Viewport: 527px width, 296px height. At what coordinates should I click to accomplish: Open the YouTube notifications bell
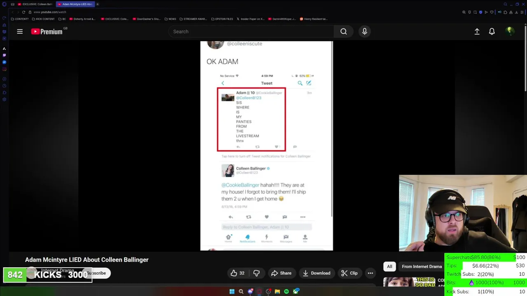click(492, 31)
